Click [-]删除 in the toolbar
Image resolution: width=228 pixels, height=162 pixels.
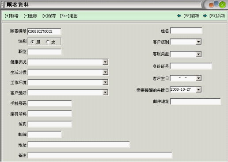tap(30, 15)
